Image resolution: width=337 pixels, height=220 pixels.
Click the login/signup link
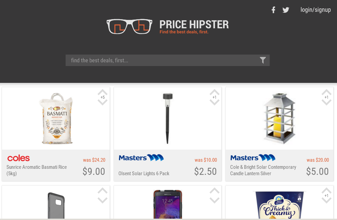315,10
